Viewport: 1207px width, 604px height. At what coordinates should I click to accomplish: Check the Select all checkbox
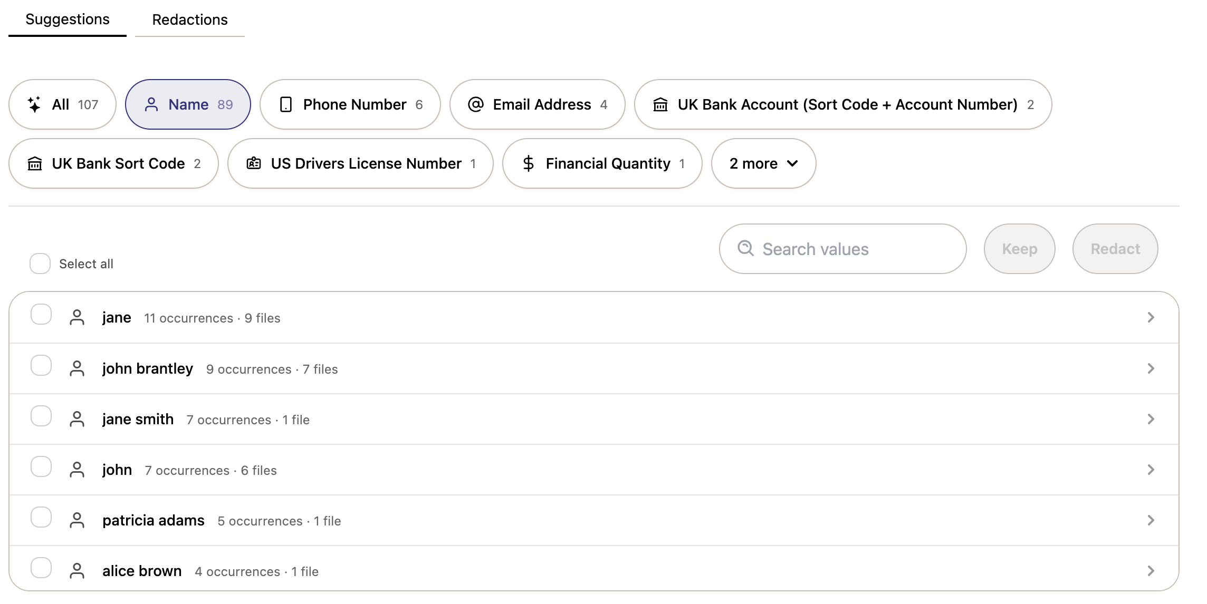pyautogui.click(x=40, y=264)
